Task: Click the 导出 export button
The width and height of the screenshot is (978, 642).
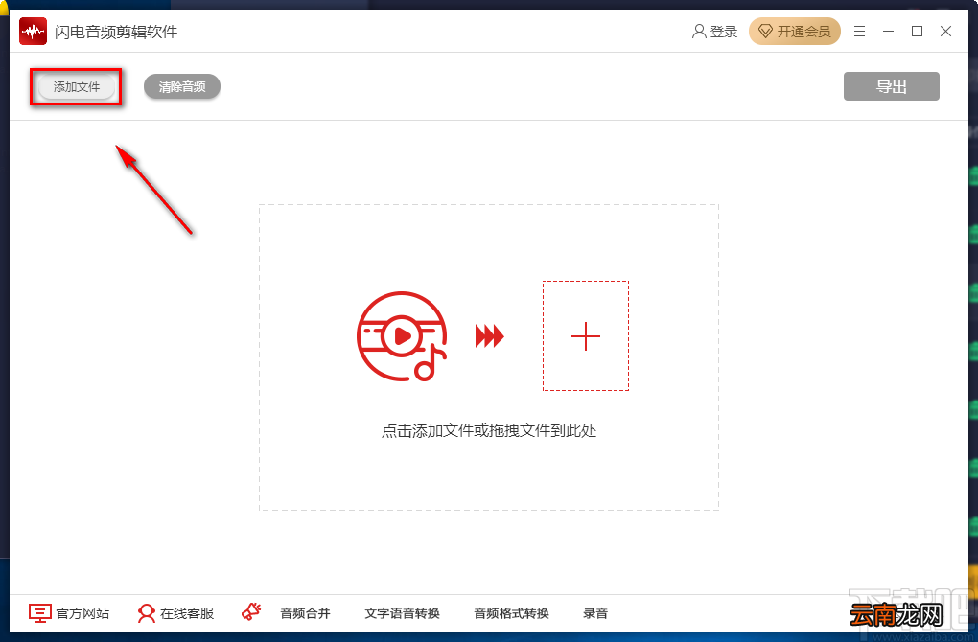Action: click(892, 86)
